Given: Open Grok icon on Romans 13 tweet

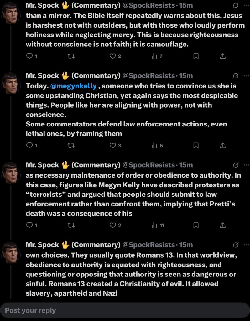Looking at the screenshot, I should 236,245.
